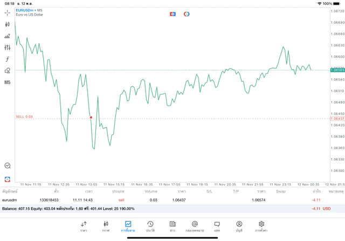Viewport: 345px width, 241px height.
Task: Open the Quotes tab with arrows icon
Action: (x=84, y=226)
